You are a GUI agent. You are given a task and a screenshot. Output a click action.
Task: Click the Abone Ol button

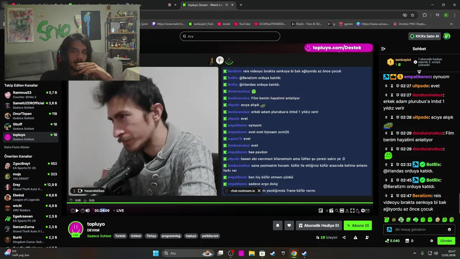[358, 226]
